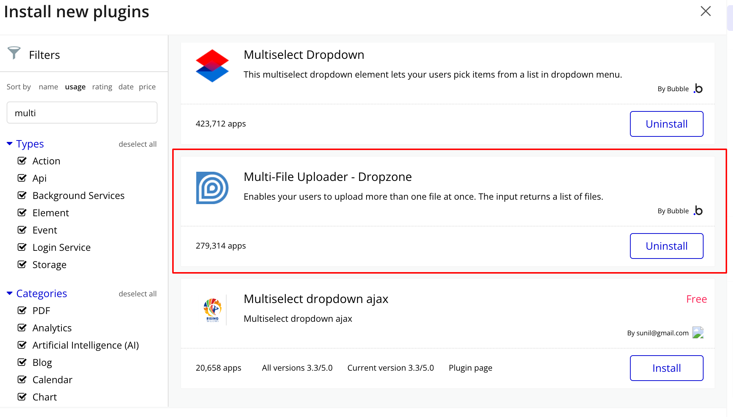
Task: Uncheck the Event type filter
Action: coord(22,230)
